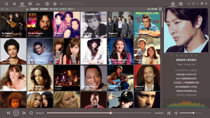The width and height of the screenshot is (210, 118).
Task: Toggle list layout icon beside 128 albums
Action: pos(160,9)
